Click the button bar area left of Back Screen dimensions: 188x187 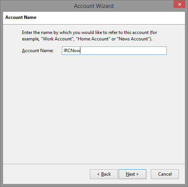[46, 174]
